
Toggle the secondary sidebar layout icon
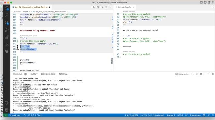pyautogui.click(x=209, y=2)
